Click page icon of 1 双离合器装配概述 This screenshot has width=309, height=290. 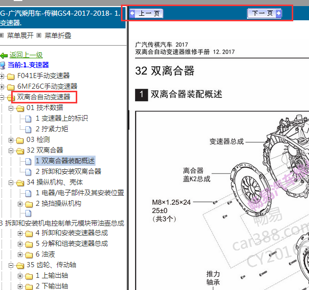pyautogui.click(x=28, y=161)
